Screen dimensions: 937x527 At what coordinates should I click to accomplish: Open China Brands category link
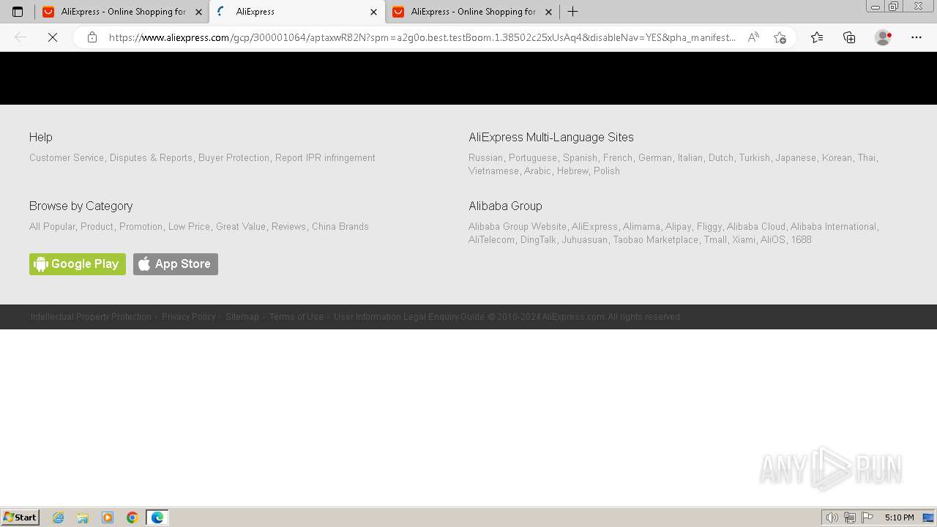pos(340,227)
